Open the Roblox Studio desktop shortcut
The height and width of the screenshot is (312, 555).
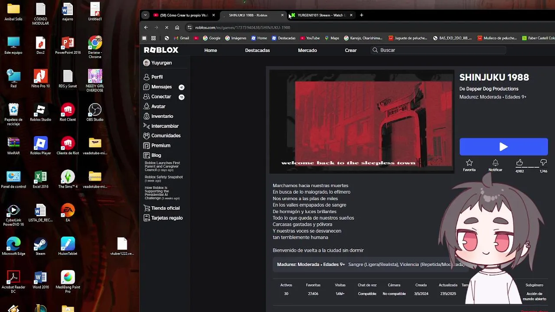[x=40, y=113]
